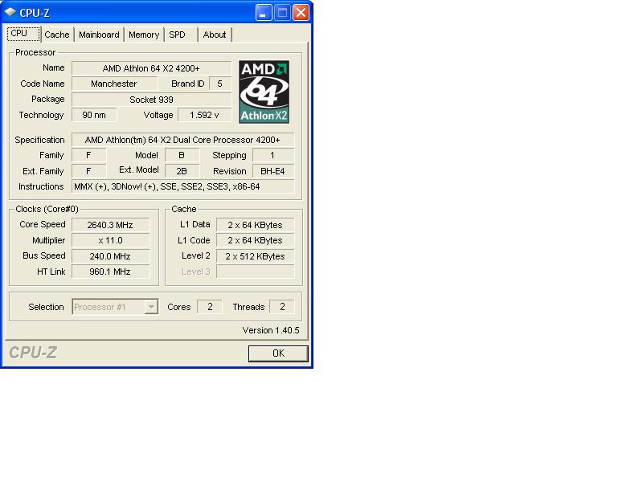Click the Model value B
The image size is (643, 482).
[x=182, y=155]
